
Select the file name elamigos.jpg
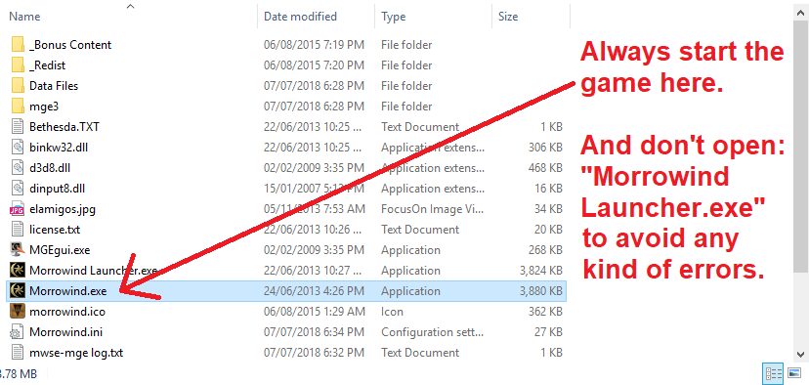tap(63, 209)
